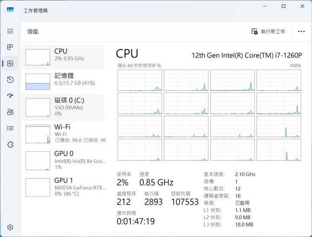Viewport: 312px width, 237px height.
Task: Select the 磁碟 0 (C:) disk item
Action: coord(63,107)
